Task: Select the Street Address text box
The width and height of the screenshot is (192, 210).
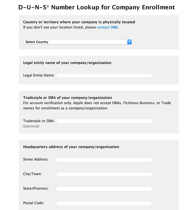Action: coord(104,160)
